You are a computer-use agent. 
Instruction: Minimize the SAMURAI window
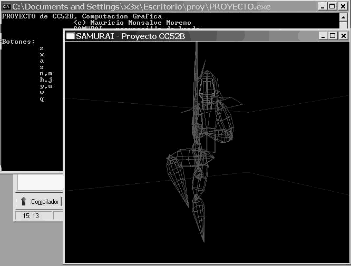coord(323,36)
